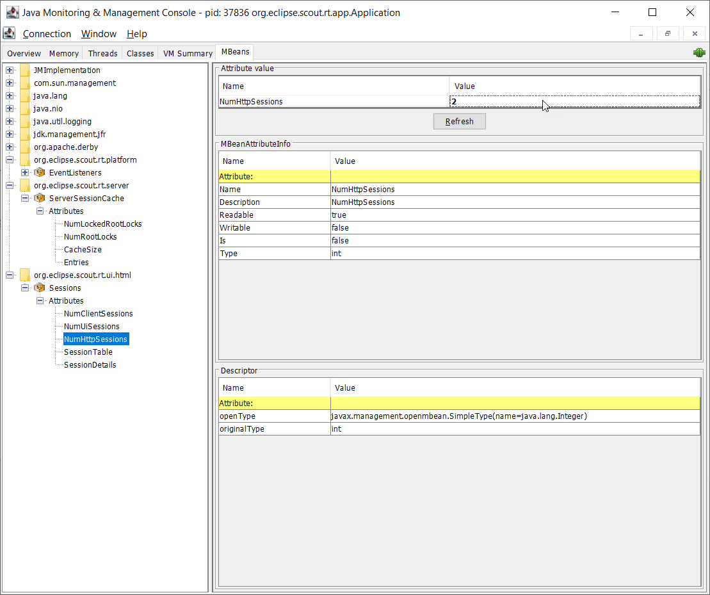Expand the com.sun.management node
The width and height of the screenshot is (710, 595).
10,83
